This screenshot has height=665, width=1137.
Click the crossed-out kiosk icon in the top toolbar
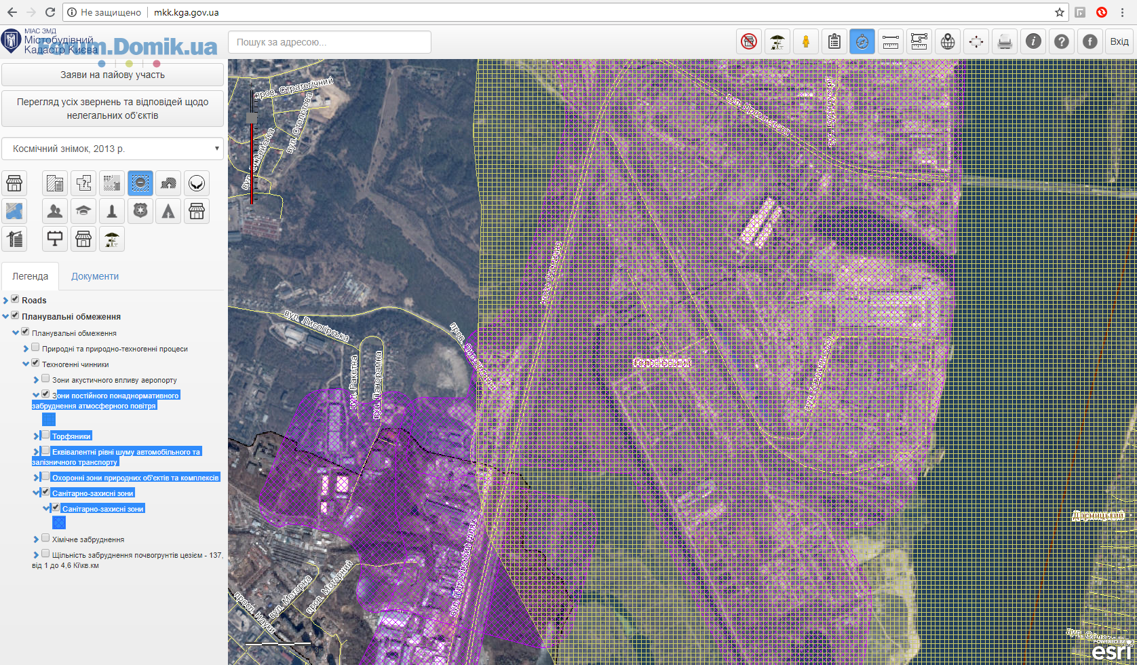click(749, 41)
